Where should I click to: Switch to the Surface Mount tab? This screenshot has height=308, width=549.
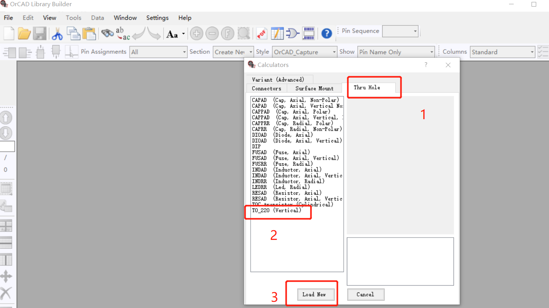tap(313, 88)
